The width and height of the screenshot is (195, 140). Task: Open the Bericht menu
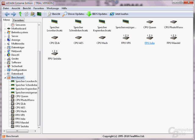coord(27,8)
